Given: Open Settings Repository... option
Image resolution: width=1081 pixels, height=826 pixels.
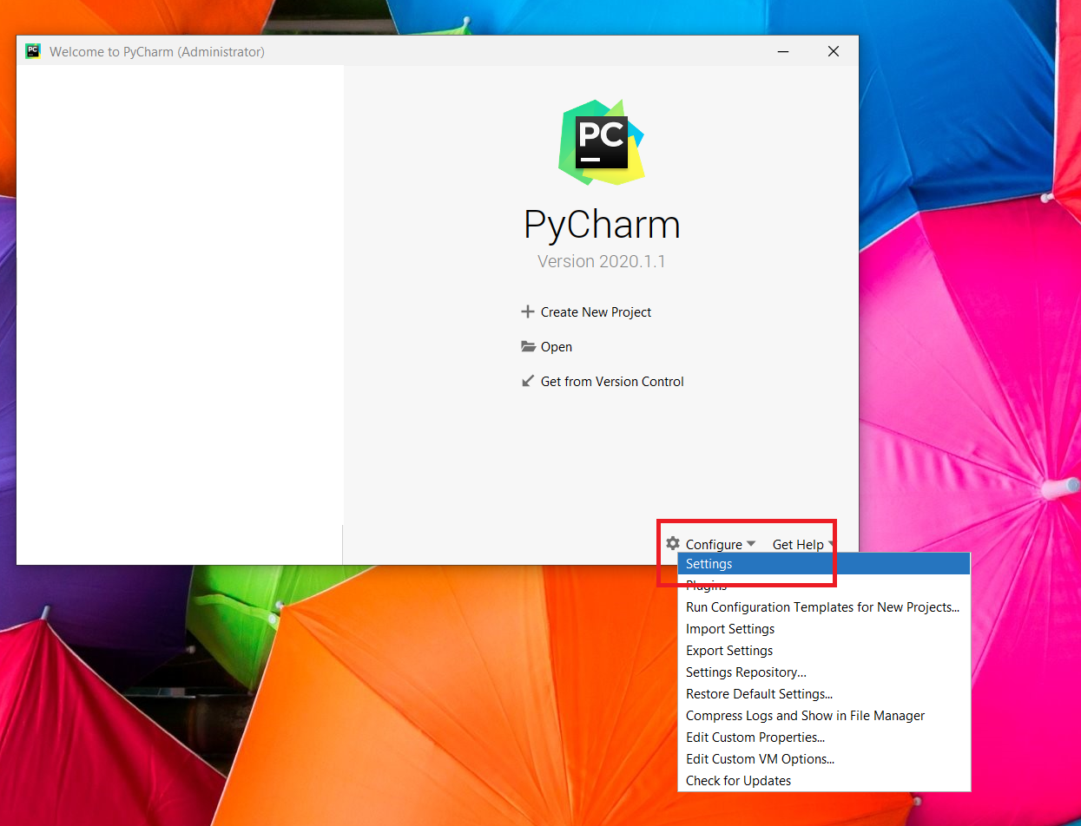Looking at the screenshot, I should (746, 672).
